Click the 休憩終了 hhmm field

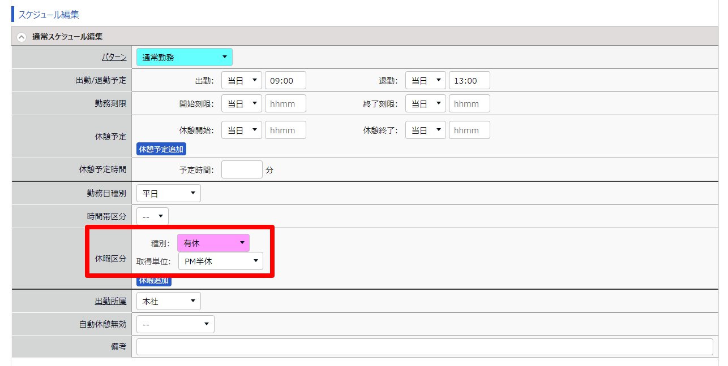[469, 130]
